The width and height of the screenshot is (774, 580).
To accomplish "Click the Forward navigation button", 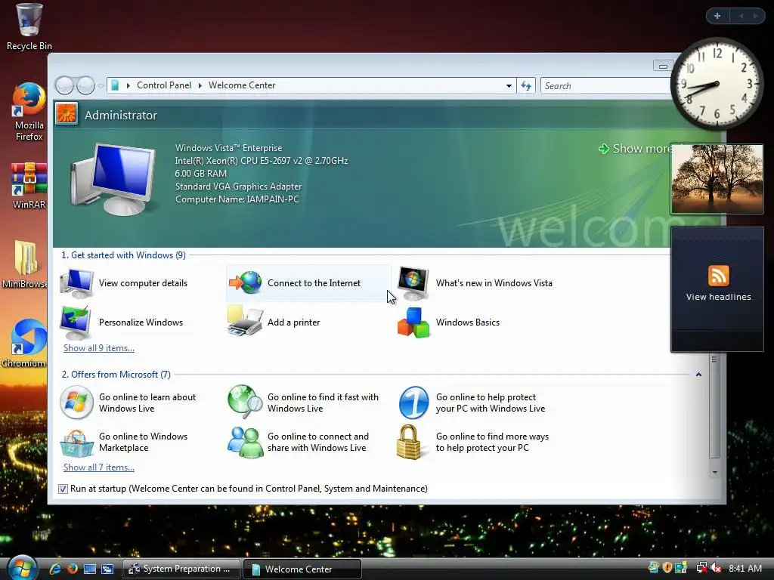I will point(85,86).
